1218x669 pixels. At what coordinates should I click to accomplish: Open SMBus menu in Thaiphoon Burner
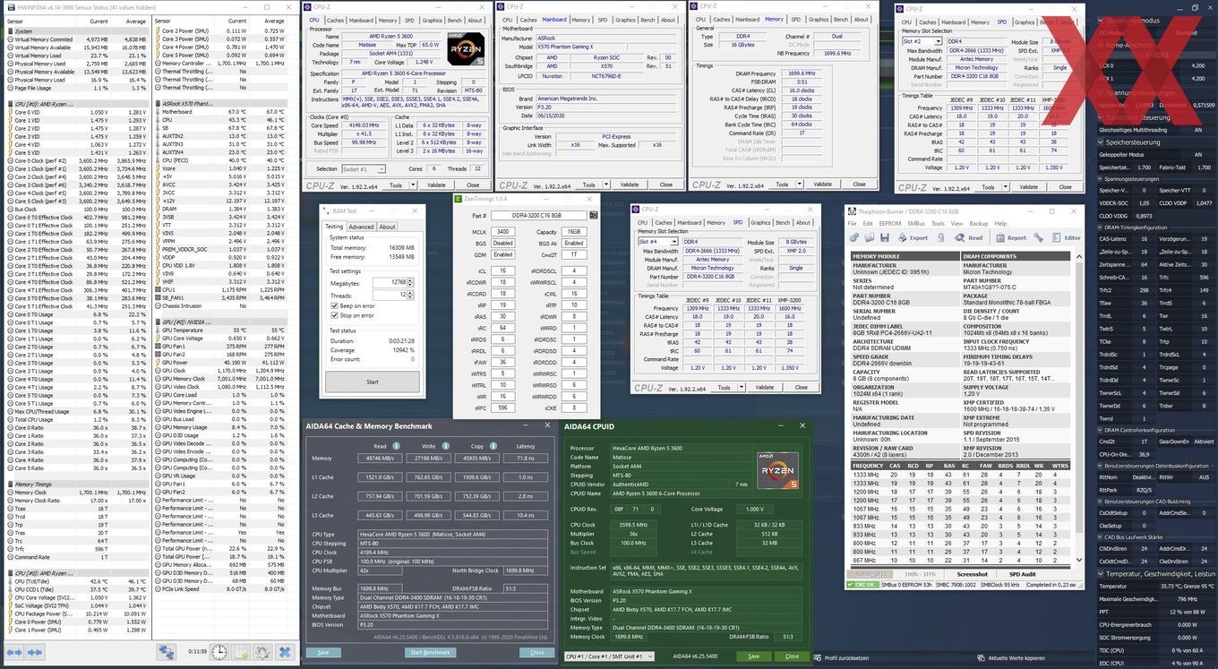[x=916, y=223]
